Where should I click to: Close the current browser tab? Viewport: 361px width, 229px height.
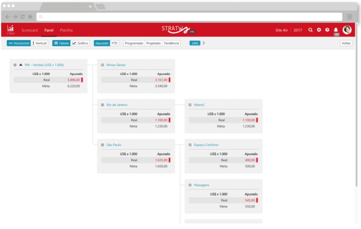coord(90,6)
